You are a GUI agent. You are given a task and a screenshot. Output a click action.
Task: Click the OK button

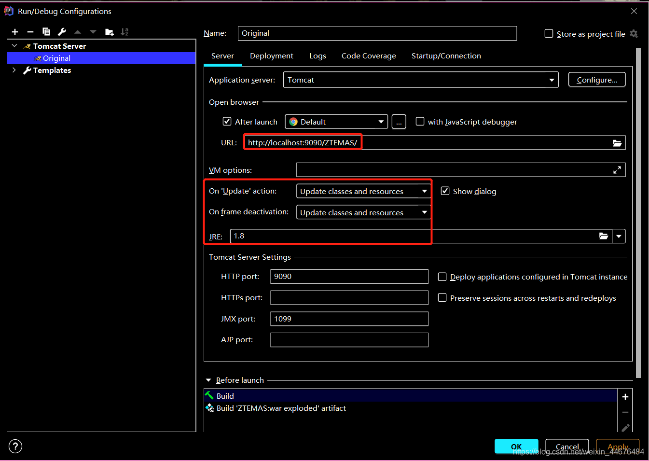(516, 447)
